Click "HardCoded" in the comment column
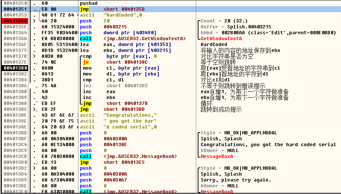341x194 pixels. click(214, 45)
